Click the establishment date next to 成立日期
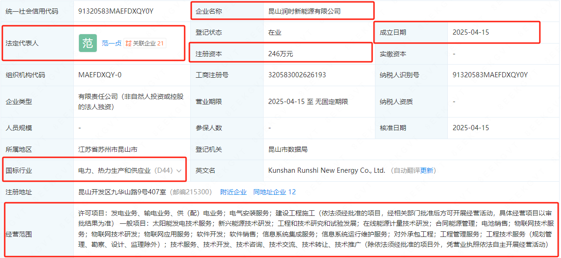The height and width of the screenshot is (258, 561). (470, 32)
